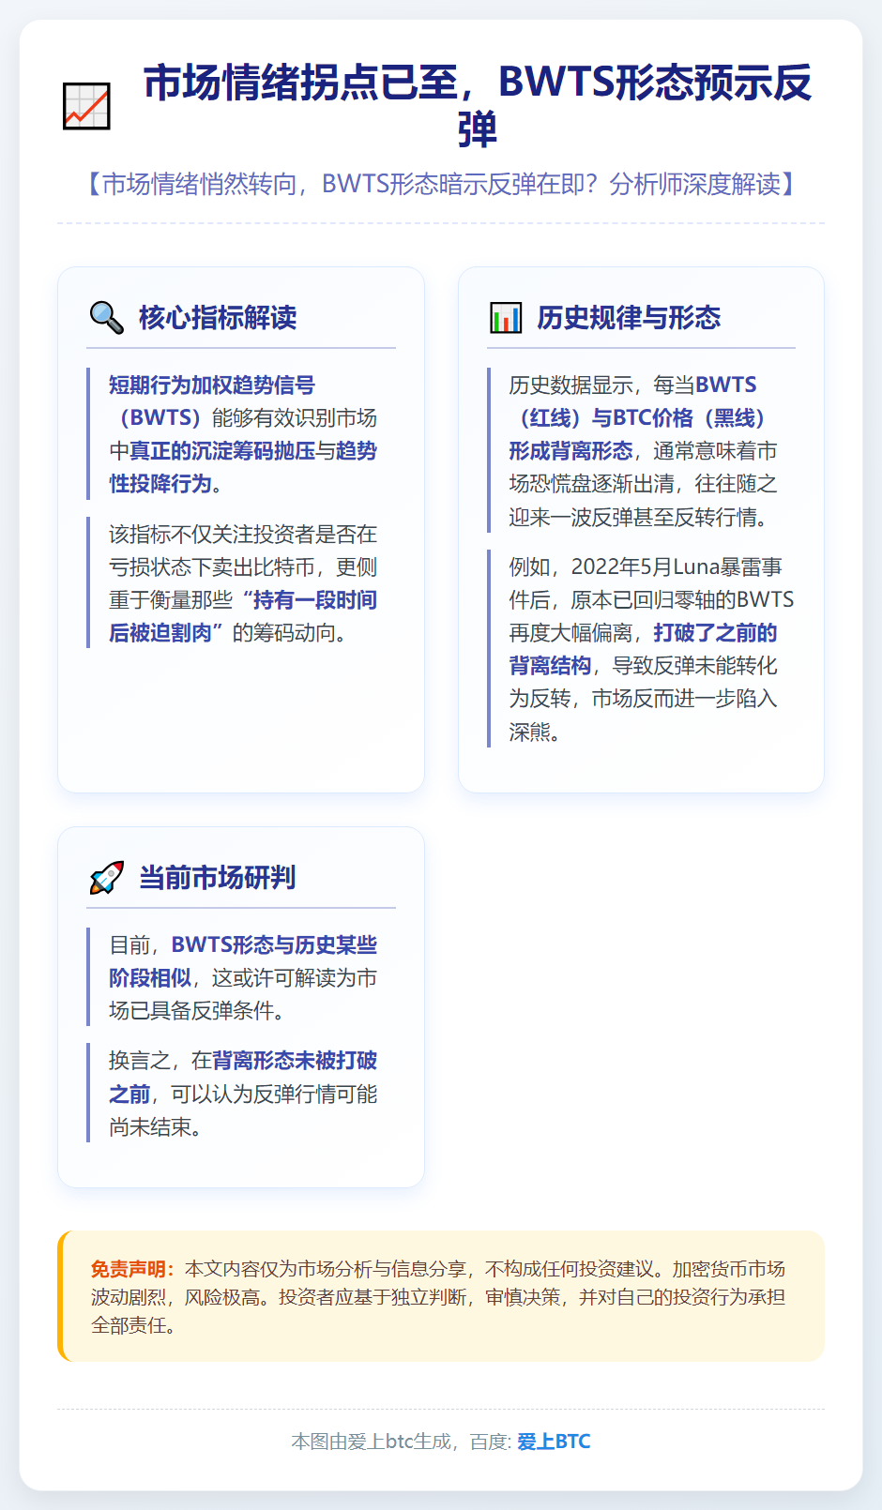This screenshot has width=882, height=1510.
Task: Click the bold phrase 真正的沉淀筹码抛压
Action: [x=222, y=451]
